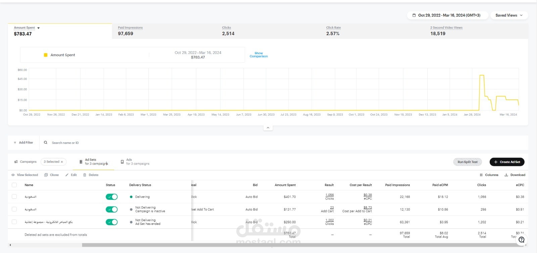
Task: Tick the checkbox for the $250.00 ad set
Action: 14,222
